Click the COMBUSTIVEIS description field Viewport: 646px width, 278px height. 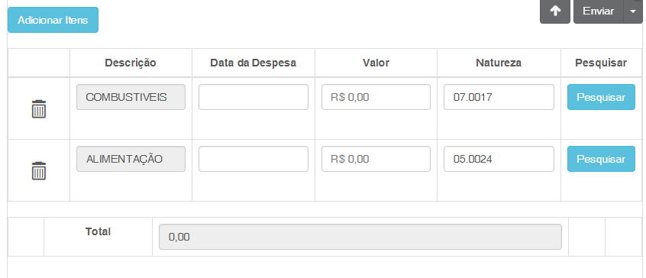[131, 97]
